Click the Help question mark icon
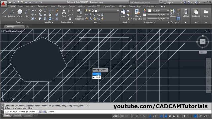Image resolution: width=212 pixels, height=119 pixels. pos(196,2)
